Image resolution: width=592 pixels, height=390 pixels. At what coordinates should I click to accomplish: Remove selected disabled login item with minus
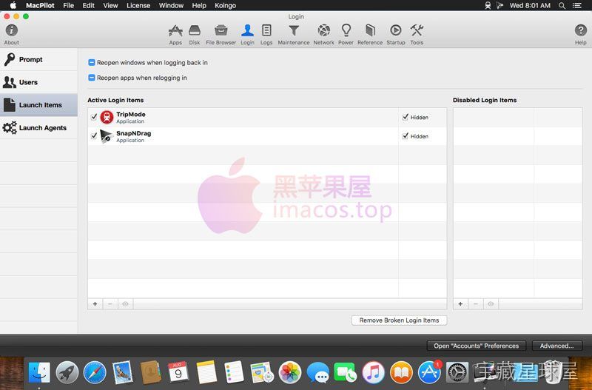(476, 304)
